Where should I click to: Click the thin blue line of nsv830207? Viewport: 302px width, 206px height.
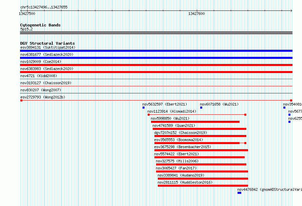156,93
